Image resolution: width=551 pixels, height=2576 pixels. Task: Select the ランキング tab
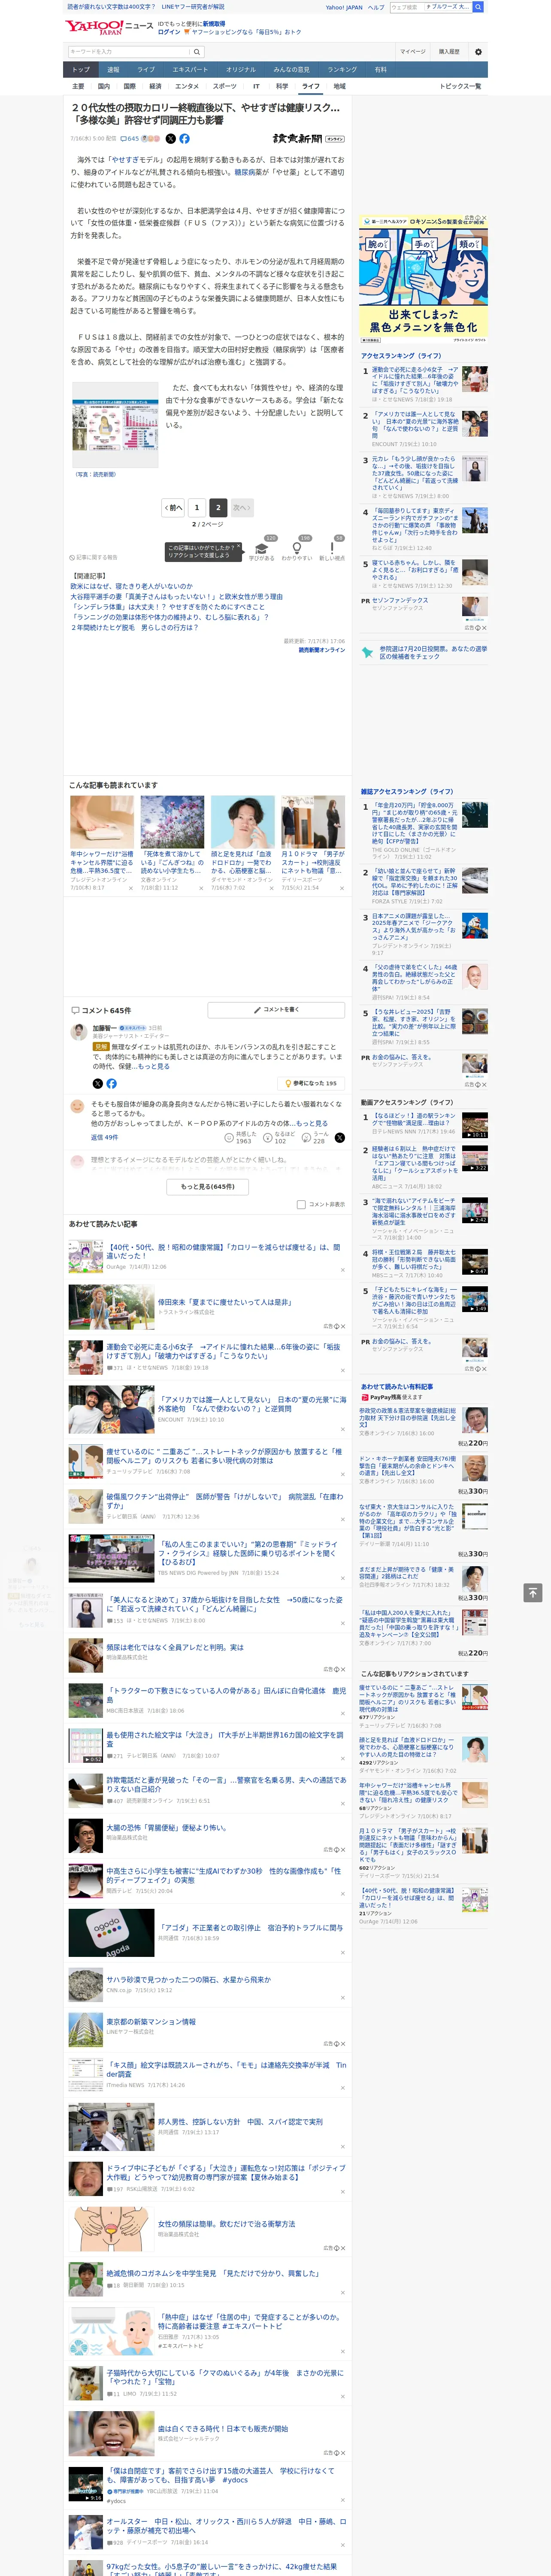(342, 70)
